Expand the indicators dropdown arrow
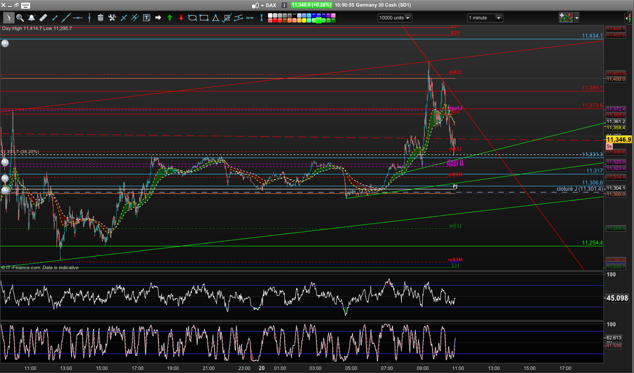This screenshot has height=373, width=634. click(x=577, y=18)
